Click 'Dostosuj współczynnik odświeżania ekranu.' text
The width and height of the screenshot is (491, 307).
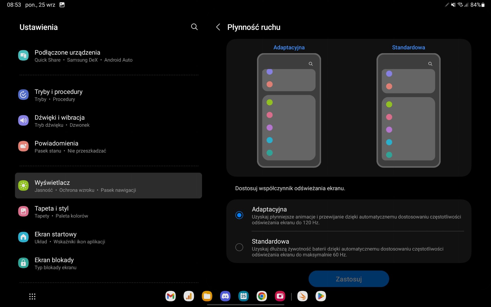pos(290,188)
